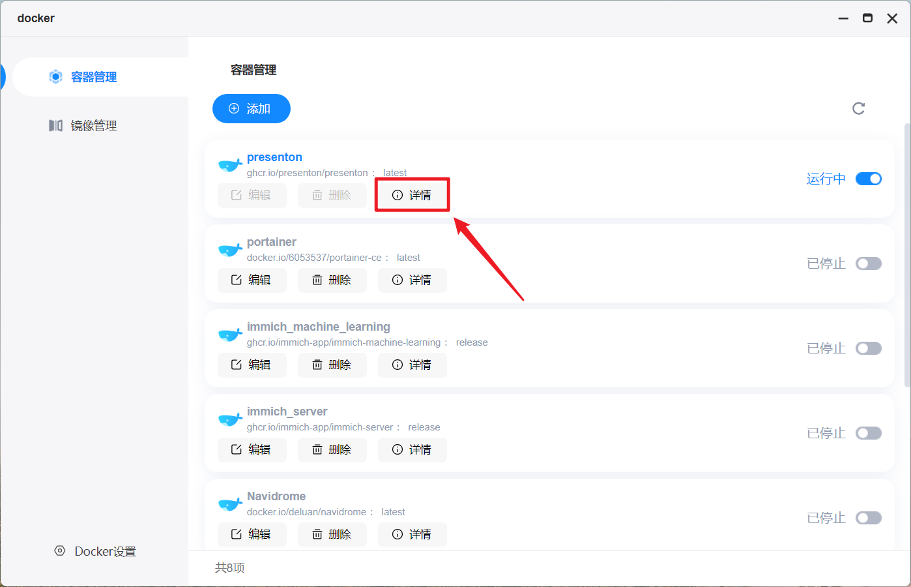Refresh the container list
The width and height of the screenshot is (911, 587).
click(x=858, y=108)
